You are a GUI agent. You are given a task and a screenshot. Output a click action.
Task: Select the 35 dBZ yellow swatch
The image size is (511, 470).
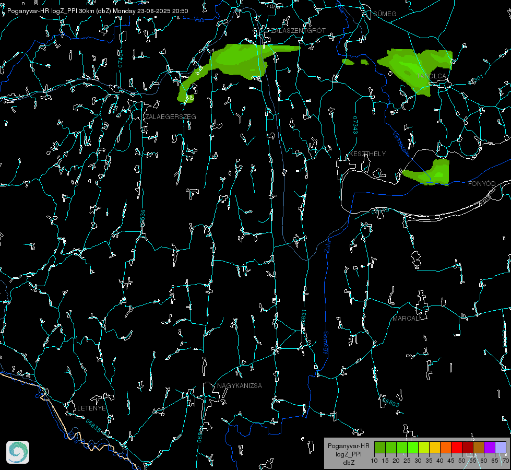tap(435, 447)
